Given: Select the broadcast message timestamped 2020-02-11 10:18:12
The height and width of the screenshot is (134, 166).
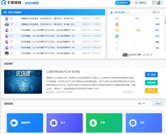Looking at the screenshot, I should 53,24.
